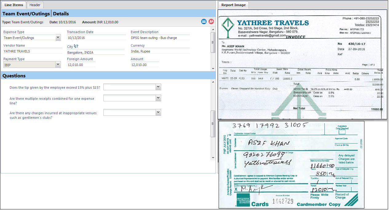
Task: Click the blue credit card icon
Action: click(x=204, y=21)
